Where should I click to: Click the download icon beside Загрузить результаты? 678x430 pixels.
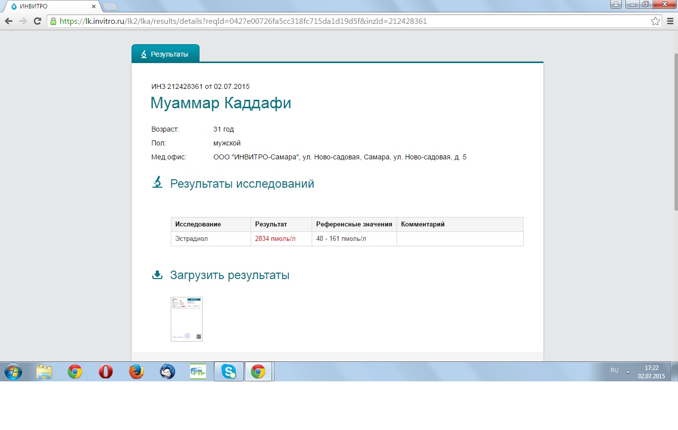pos(157,275)
